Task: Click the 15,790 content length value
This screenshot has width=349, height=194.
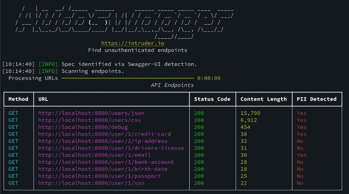Action: [x=250, y=113]
